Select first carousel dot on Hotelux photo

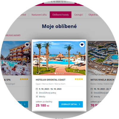click(55, 73)
